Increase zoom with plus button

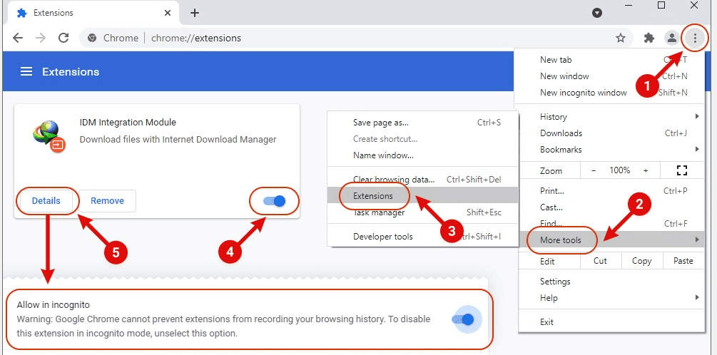tap(646, 170)
